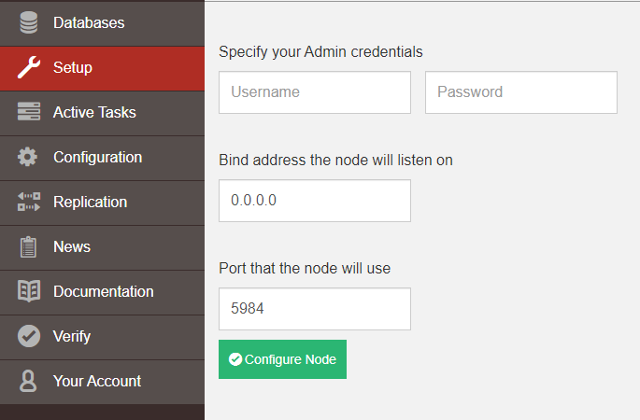Click the Documentation book icon
This screenshot has width=640, height=420.
click(x=29, y=291)
